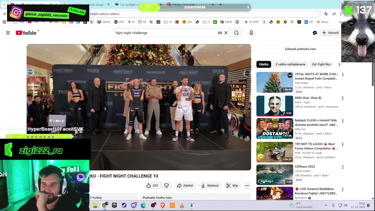The width and height of the screenshot is (375, 211).
Task: Open LIVE Greatest BattleBots Knockout Fights
Action: 275,193
